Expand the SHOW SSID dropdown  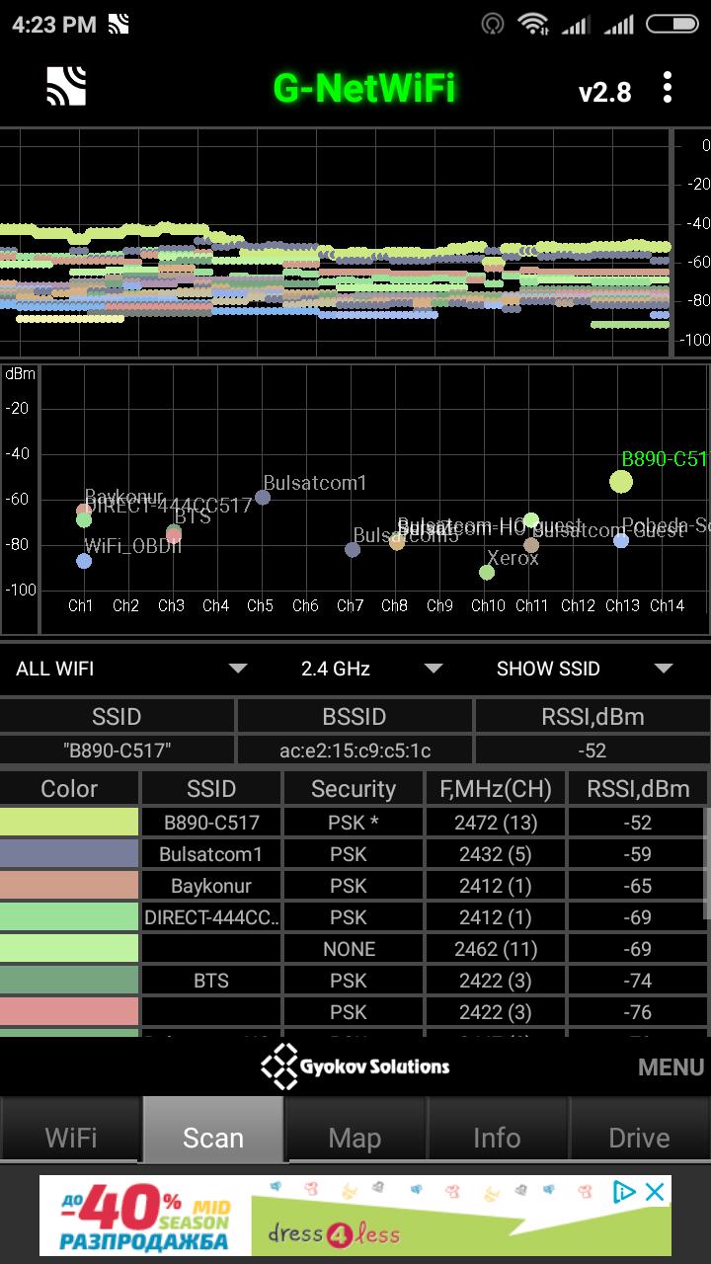point(583,669)
